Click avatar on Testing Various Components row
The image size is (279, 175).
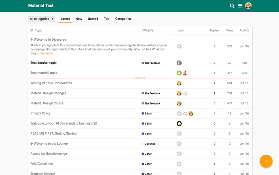click(179, 83)
